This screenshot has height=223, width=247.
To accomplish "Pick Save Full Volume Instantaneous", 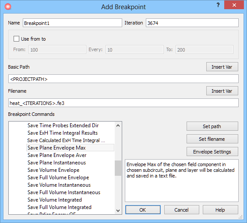I will [64, 192].
